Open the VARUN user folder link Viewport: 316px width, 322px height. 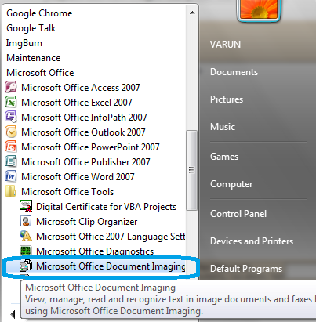(x=225, y=45)
